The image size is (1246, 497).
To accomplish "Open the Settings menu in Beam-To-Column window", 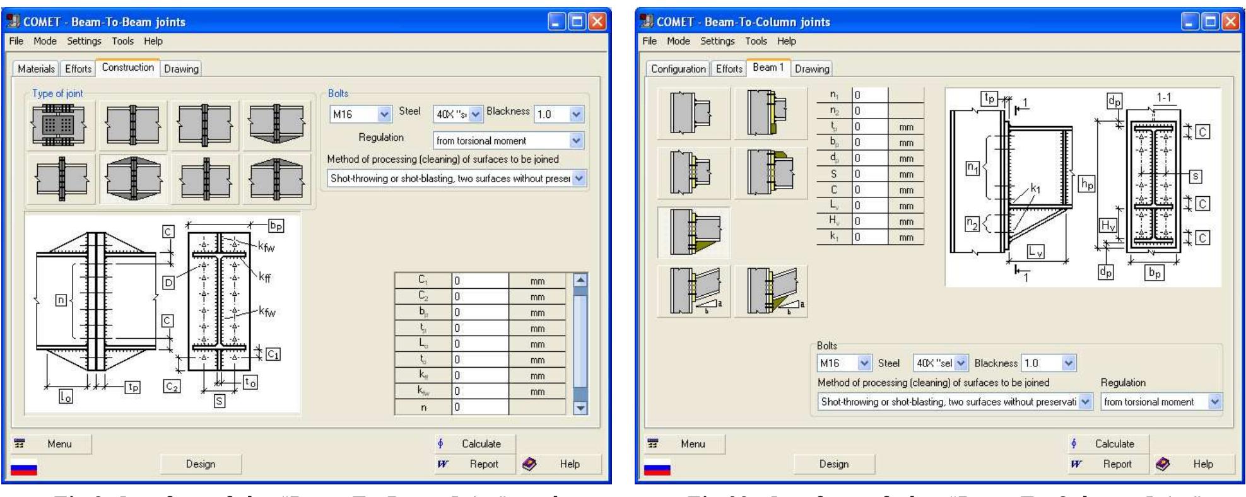I will pyautogui.click(x=717, y=41).
